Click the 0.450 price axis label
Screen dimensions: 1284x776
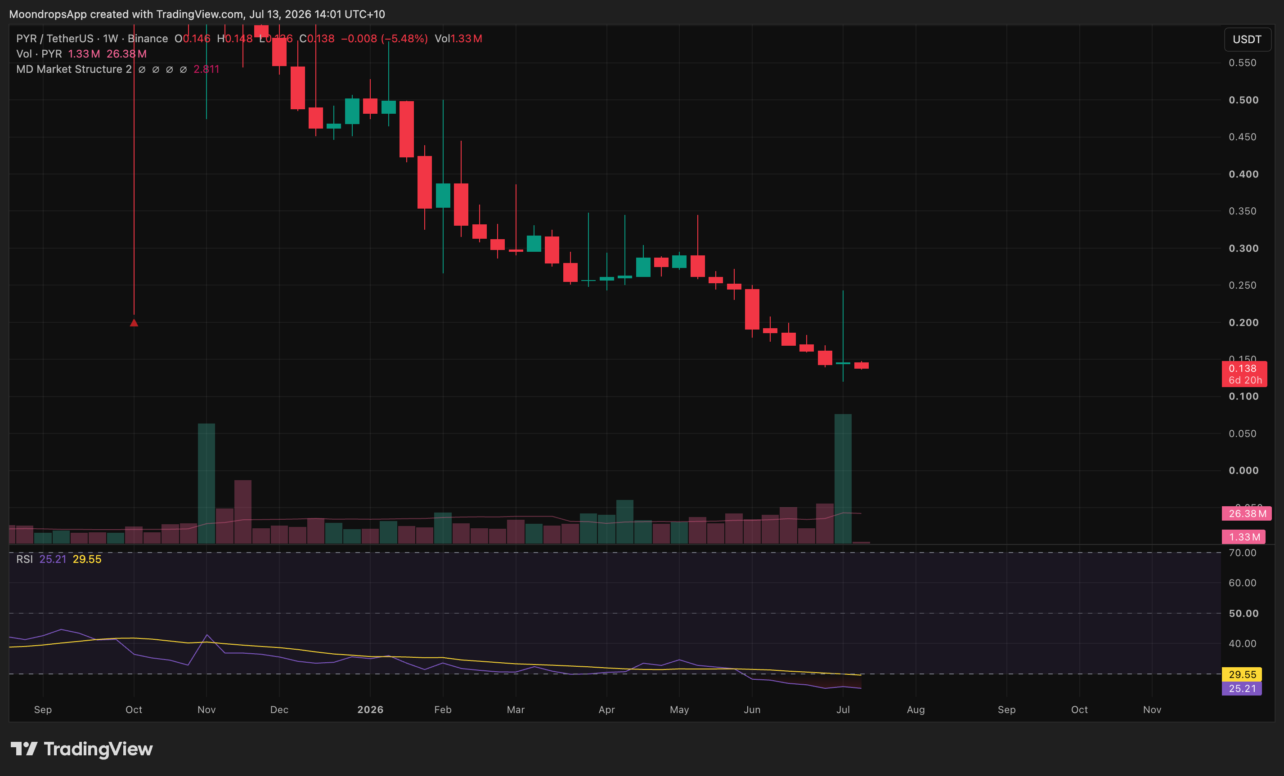point(1242,137)
